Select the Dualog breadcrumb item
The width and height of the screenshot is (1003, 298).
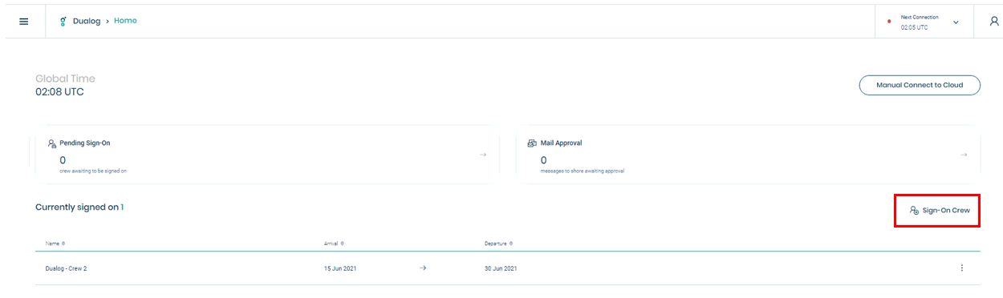[87, 21]
